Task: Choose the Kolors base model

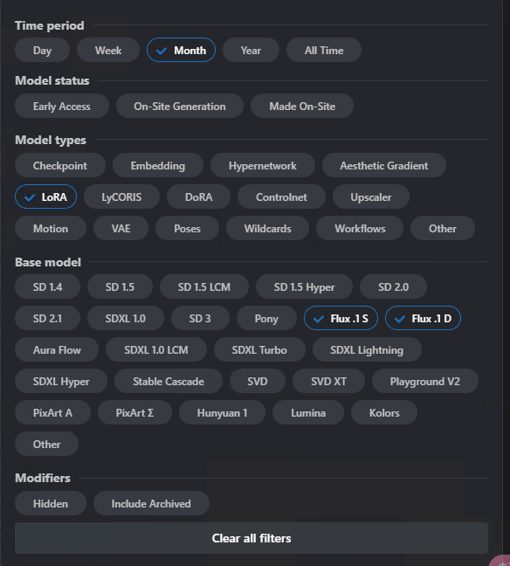Action: [x=384, y=412]
